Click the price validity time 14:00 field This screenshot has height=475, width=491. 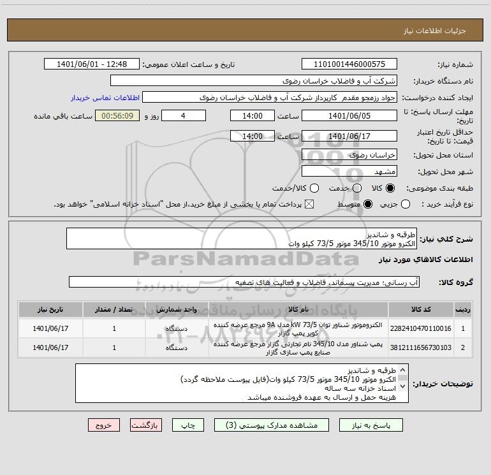pos(253,136)
